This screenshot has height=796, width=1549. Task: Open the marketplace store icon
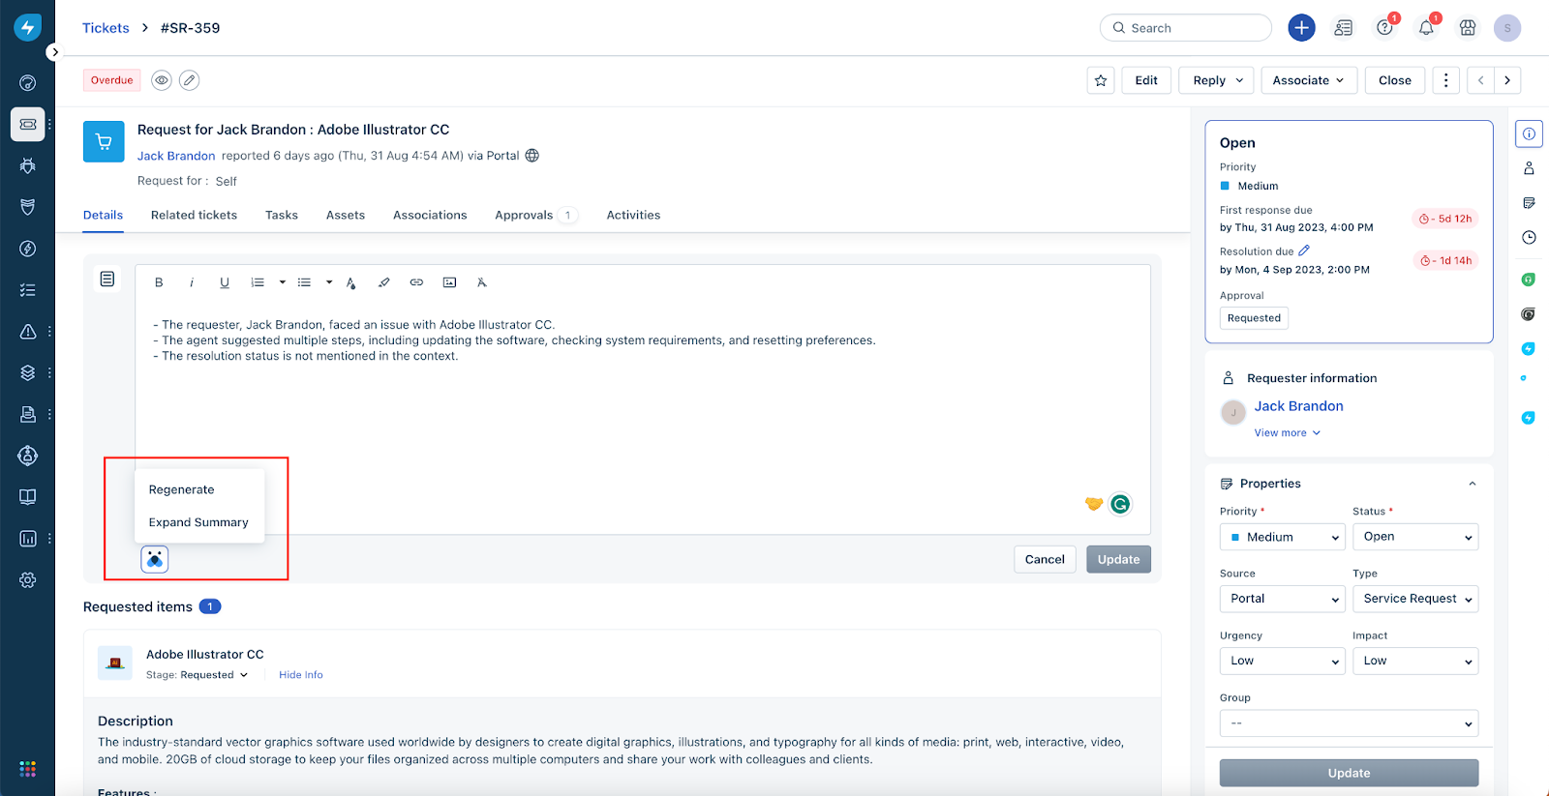click(1468, 28)
